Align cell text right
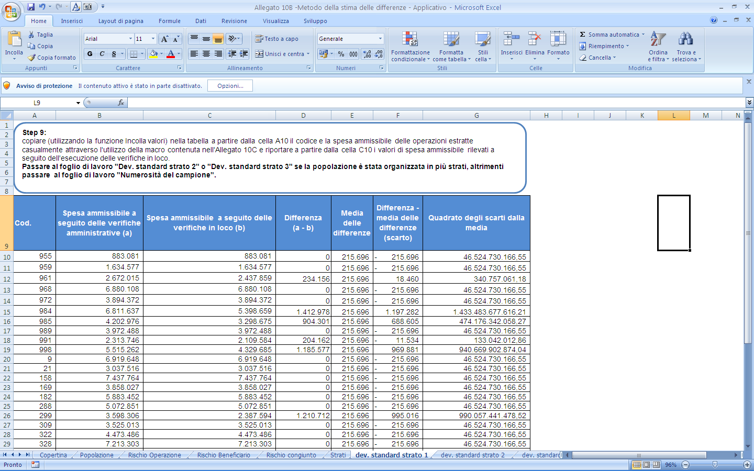The image size is (754, 471). pos(218,54)
